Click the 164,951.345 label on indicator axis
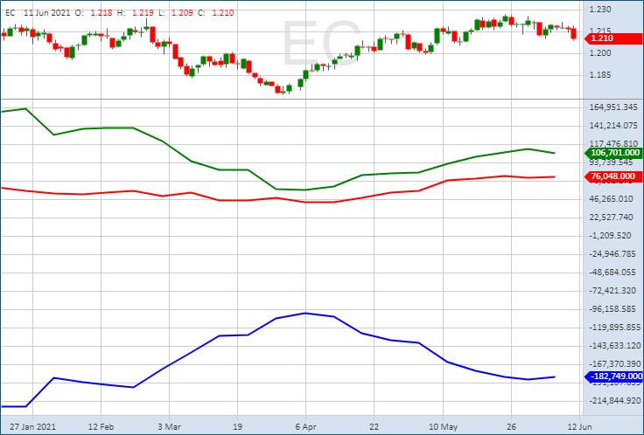Screen dimensions: 644x435 point(613,107)
